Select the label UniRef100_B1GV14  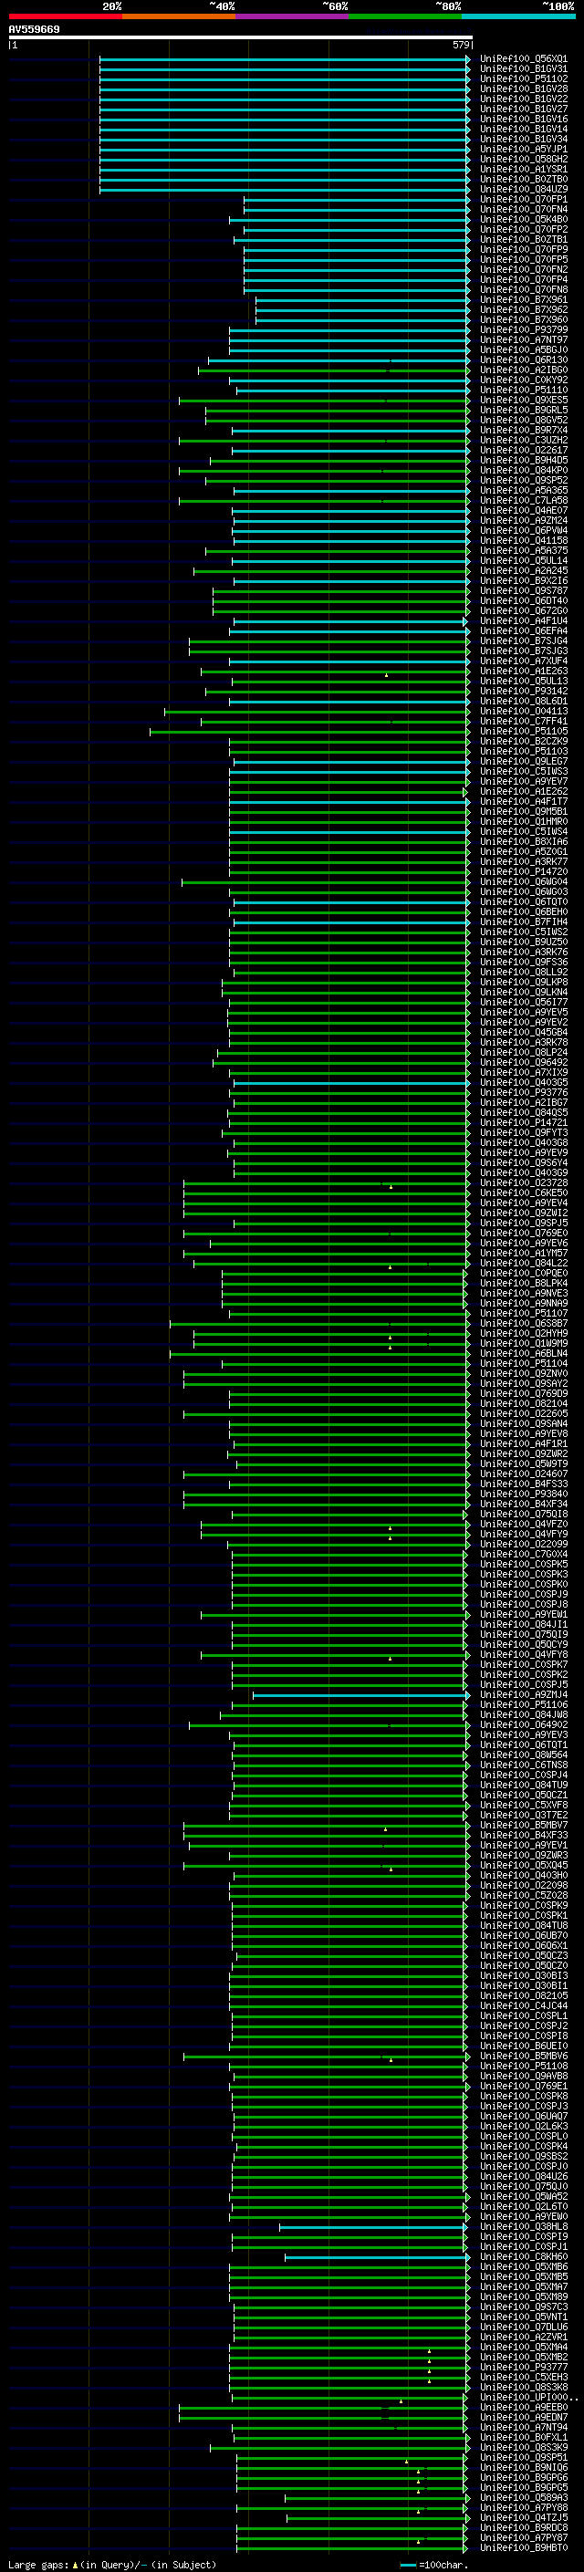coord(524,129)
